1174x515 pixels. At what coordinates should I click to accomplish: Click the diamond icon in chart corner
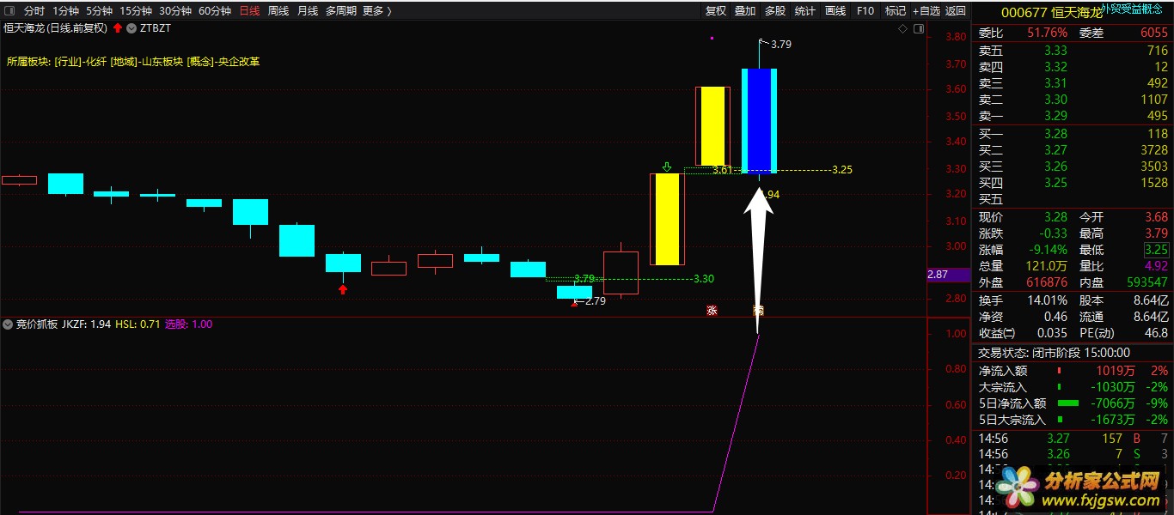(x=902, y=29)
